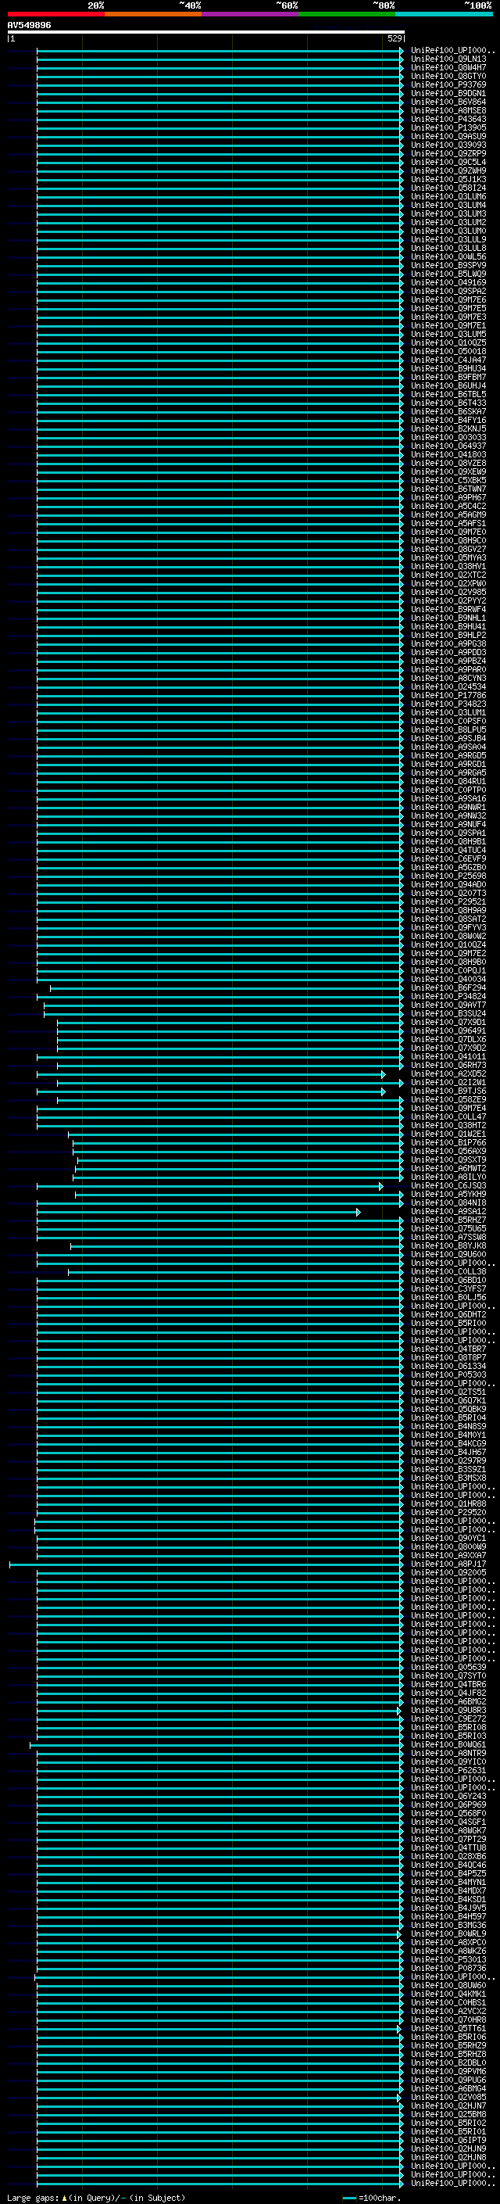Click the white query sequence bar
Viewport: 500px width, 2204px height.
[x=205, y=33]
